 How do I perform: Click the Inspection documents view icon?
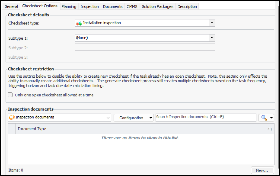pos(12,118)
